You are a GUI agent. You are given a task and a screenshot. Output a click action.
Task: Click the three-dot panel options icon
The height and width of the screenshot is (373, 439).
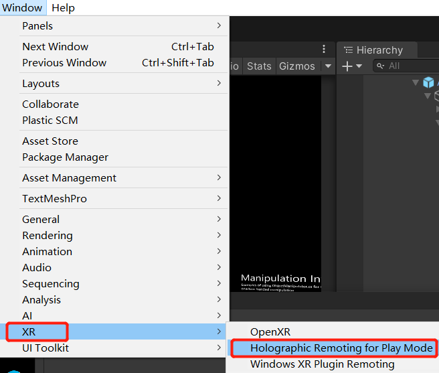click(x=324, y=50)
